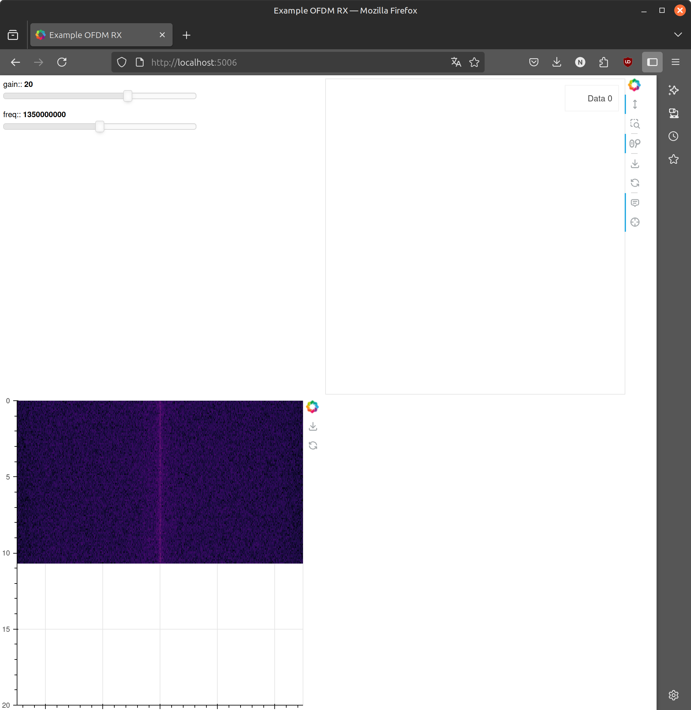Click the Data 0 legend entry
The image size is (691, 710).
coord(599,99)
